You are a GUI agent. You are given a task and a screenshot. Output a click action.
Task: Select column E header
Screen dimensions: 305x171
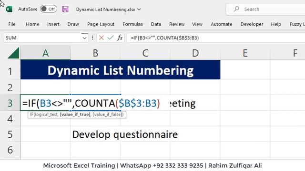click(x=245, y=53)
